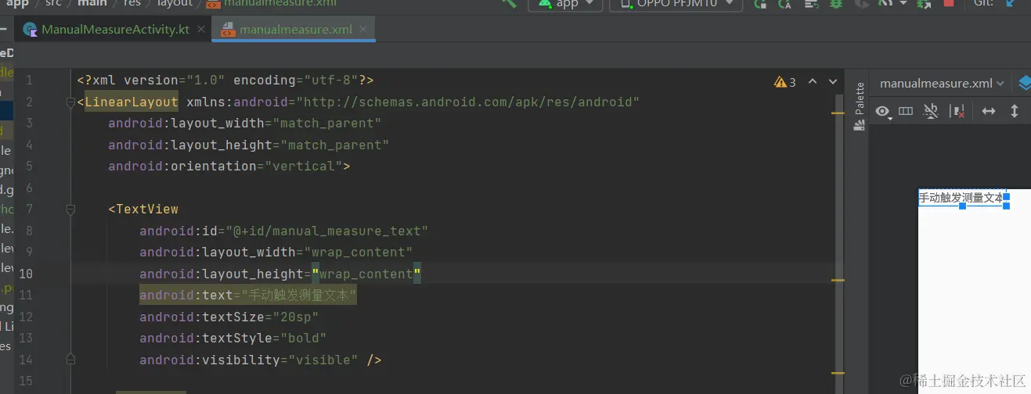Click the top warning stripe in scrollbar
1031x394 pixels.
click(838, 113)
